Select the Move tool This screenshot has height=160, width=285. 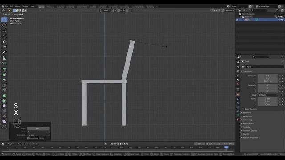click(4, 31)
